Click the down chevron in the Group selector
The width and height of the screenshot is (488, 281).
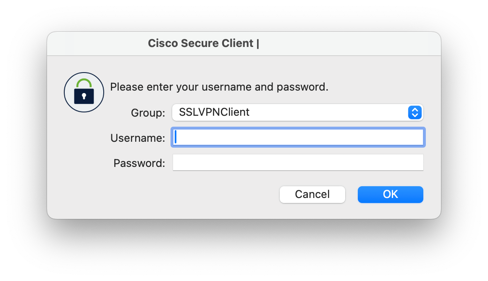(x=415, y=115)
